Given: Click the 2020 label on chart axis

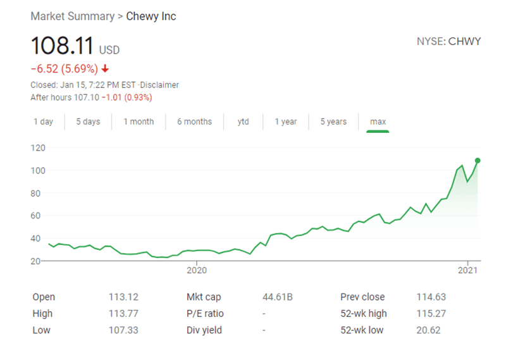Looking at the screenshot, I should 197,270.
